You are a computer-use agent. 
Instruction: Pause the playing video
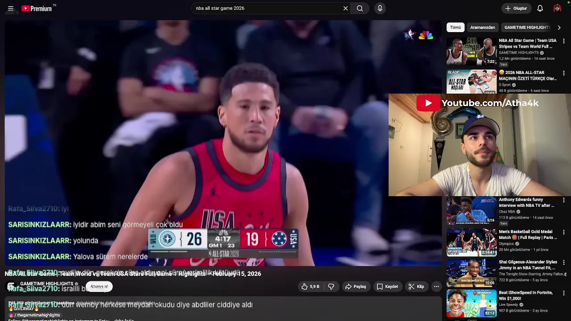[223, 143]
